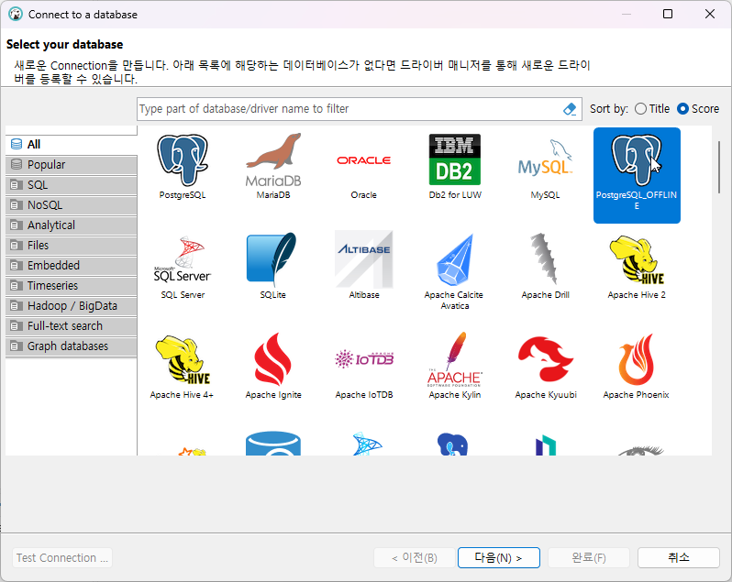Screen dimensions: 732x582
Task: Sort drivers by Title
Action: coord(652,109)
